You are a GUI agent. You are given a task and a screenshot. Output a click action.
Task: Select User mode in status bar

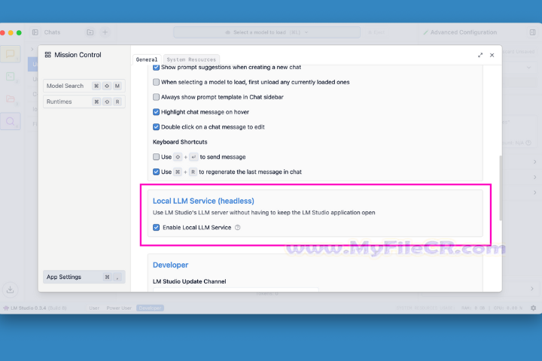pos(94,308)
